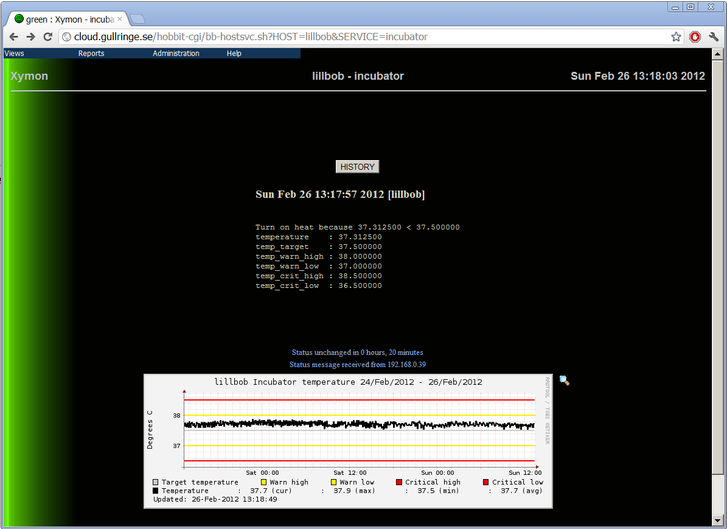Bookmark this page with the star icon
The height and width of the screenshot is (529, 727).
coord(677,37)
